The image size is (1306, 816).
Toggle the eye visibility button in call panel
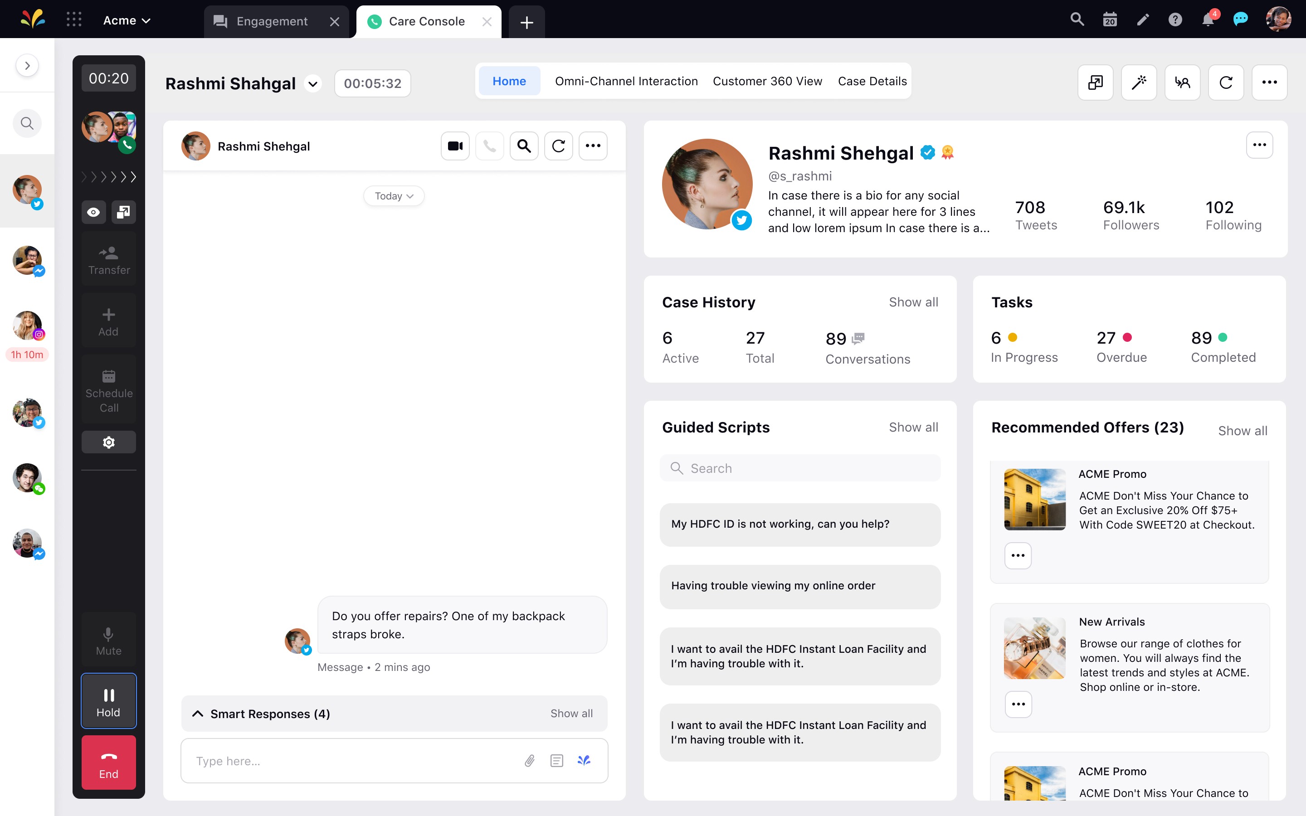[94, 212]
